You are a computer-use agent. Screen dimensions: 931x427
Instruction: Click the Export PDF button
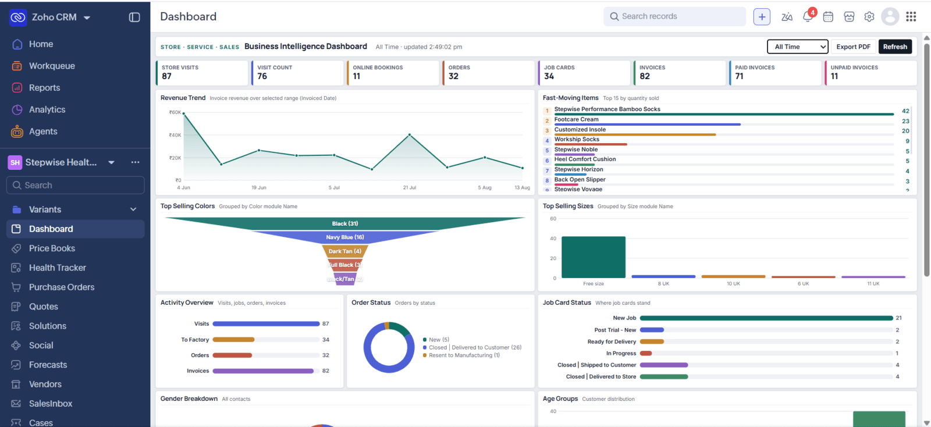click(x=853, y=47)
